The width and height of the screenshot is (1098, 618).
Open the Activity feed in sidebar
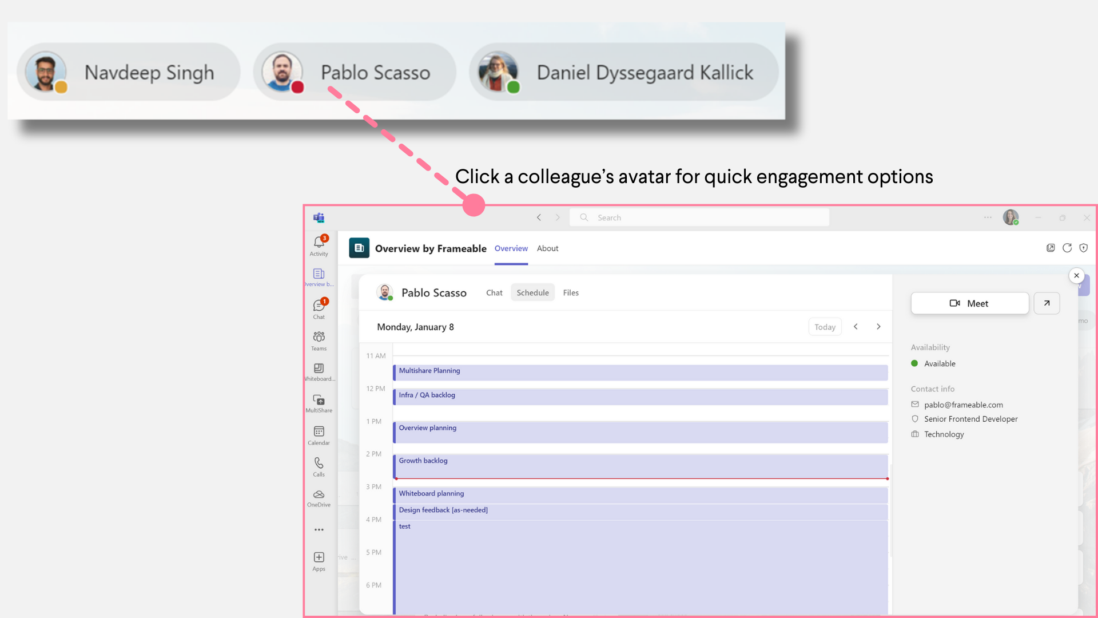[319, 246]
